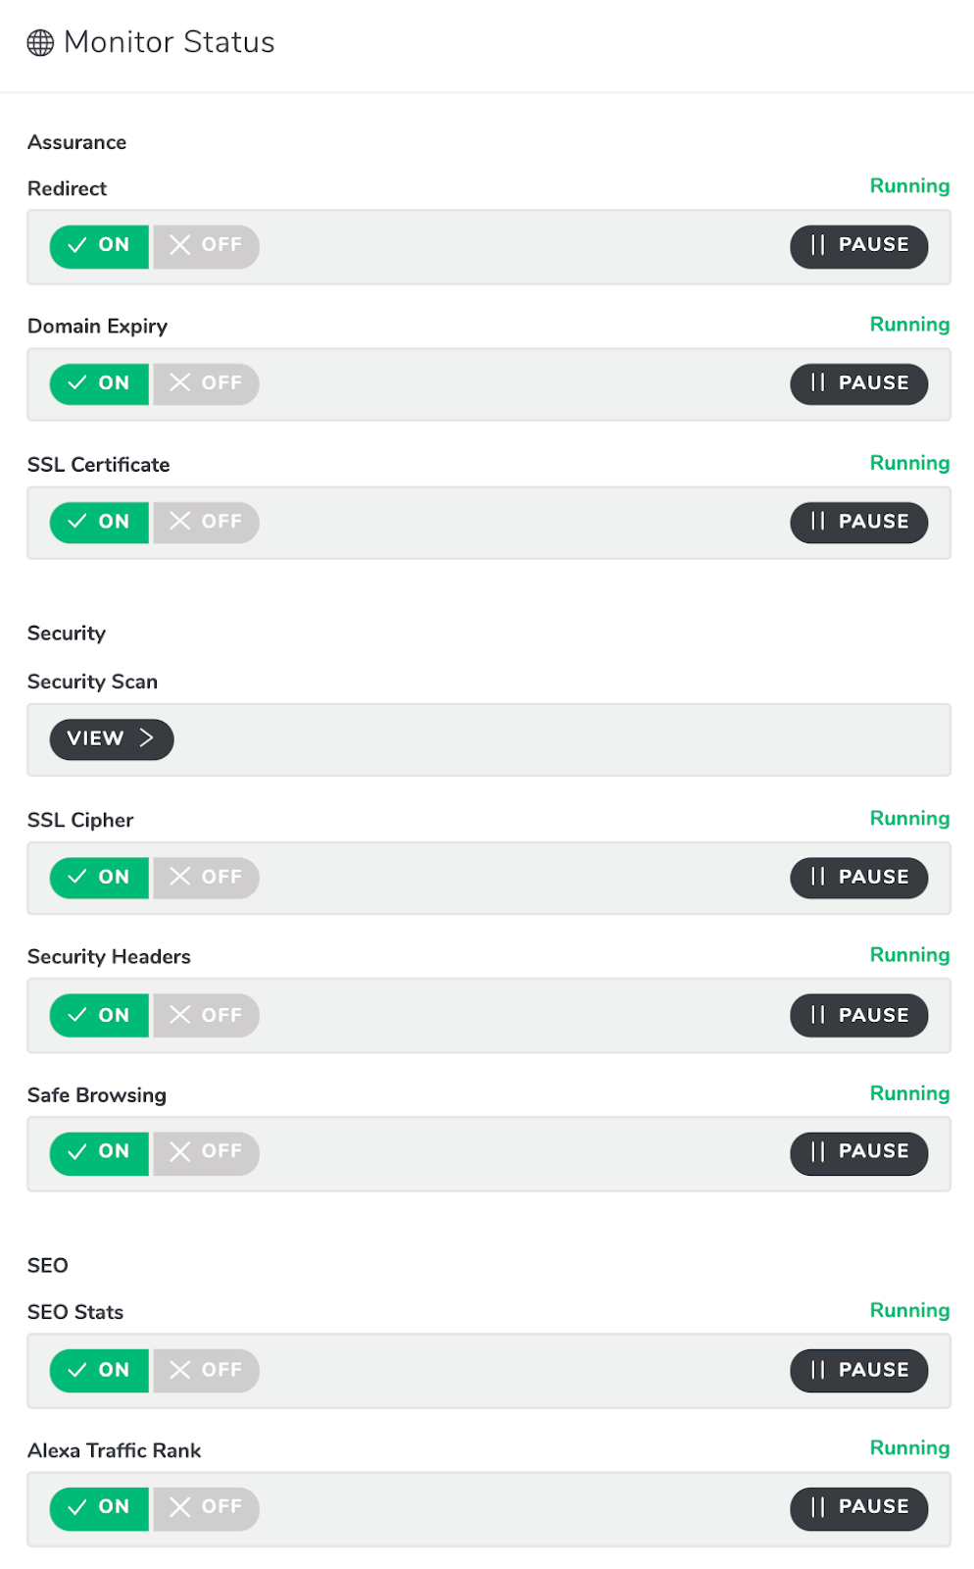Image resolution: width=974 pixels, height=1569 pixels.
Task: Turn off Alexa Traffic Rank monitor
Action: pyautogui.click(x=206, y=1508)
